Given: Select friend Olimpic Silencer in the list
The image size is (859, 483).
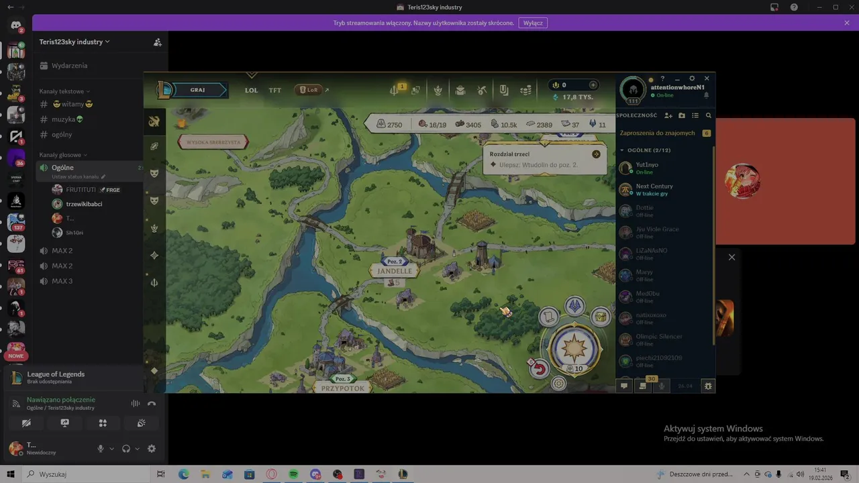Looking at the screenshot, I should click(664, 339).
